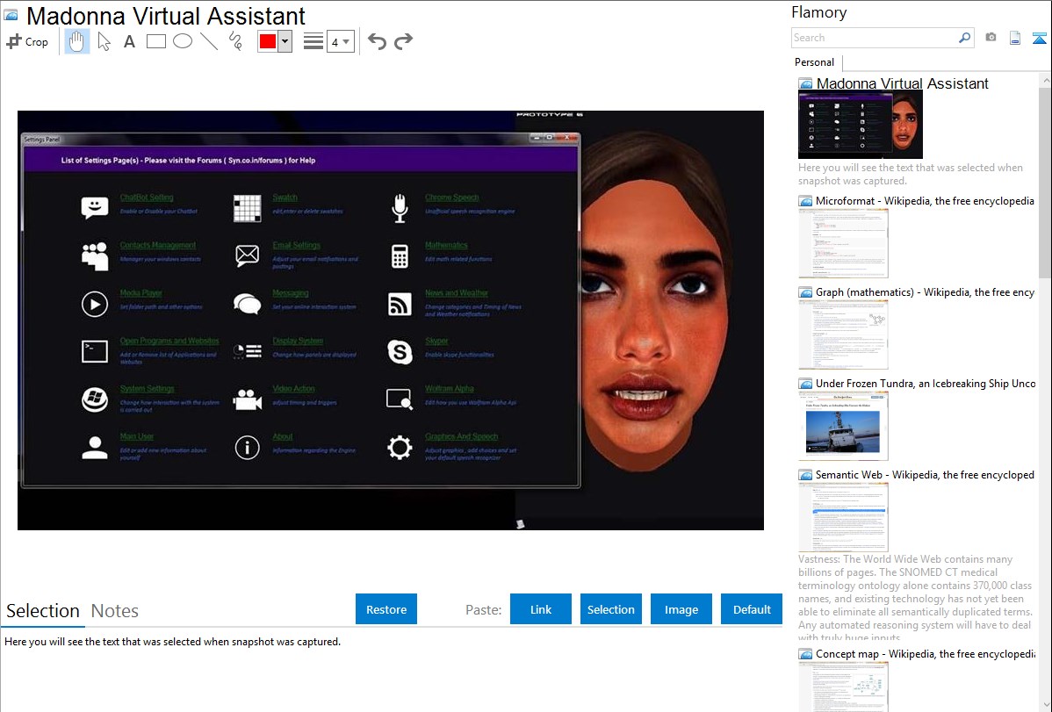This screenshot has width=1052, height=712.
Task: Open Graph (mathematics) snapshot thumbnail
Action: 843,334
